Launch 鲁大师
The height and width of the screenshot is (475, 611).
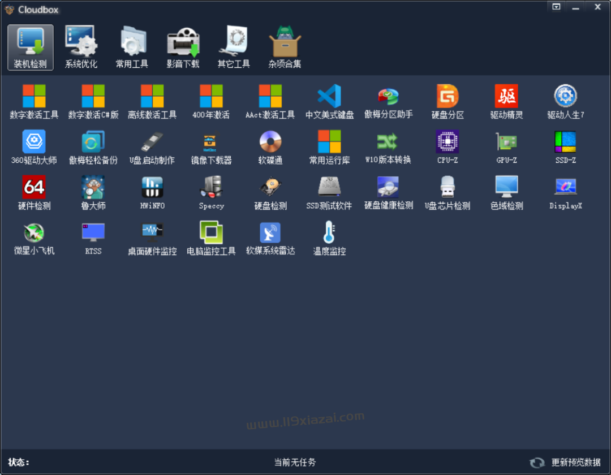coord(93,193)
